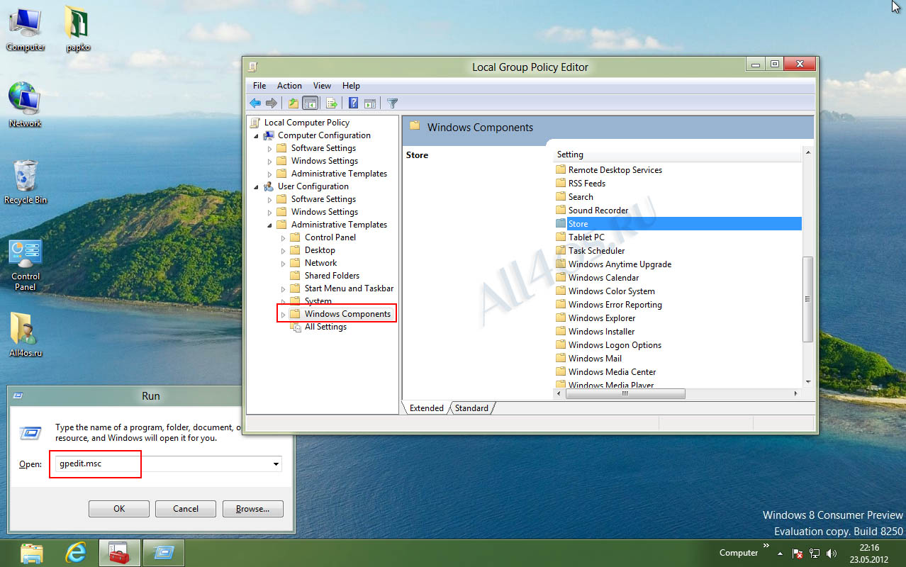Open the File menu

click(x=259, y=86)
